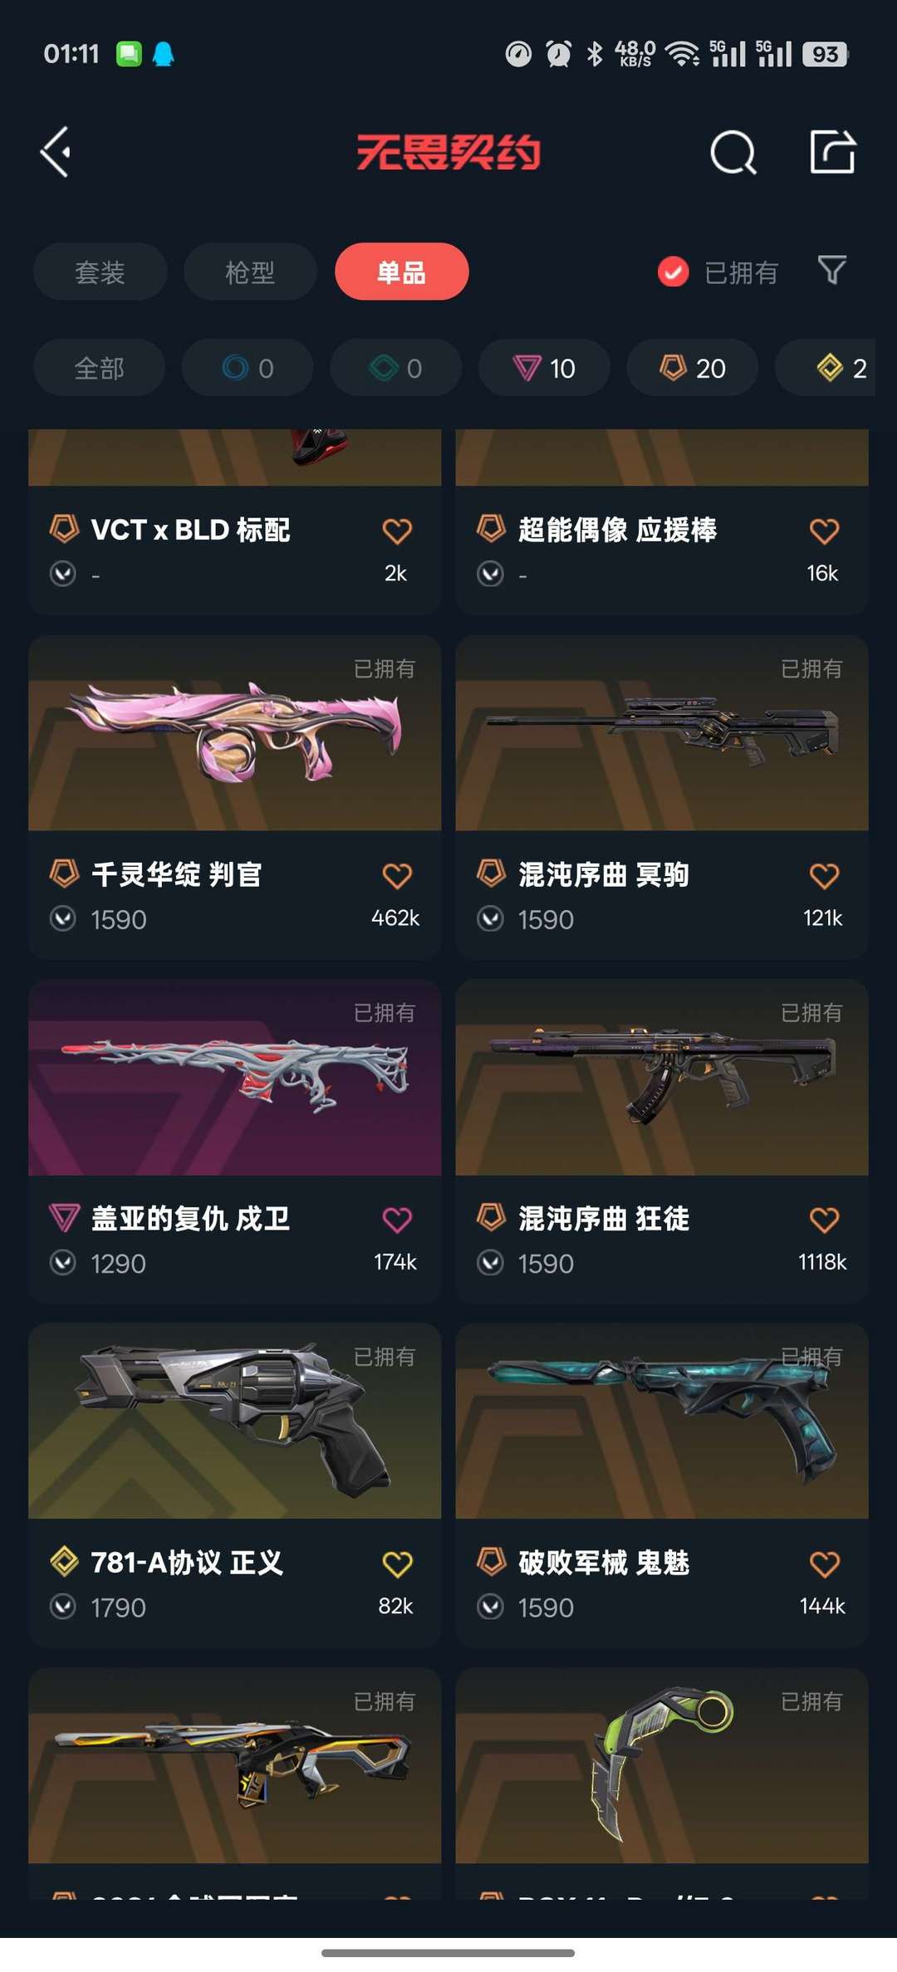Favorite 混沌序曲 狂徒 with heart icon
The height and width of the screenshot is (1972, 897).
click(824, 1219)
